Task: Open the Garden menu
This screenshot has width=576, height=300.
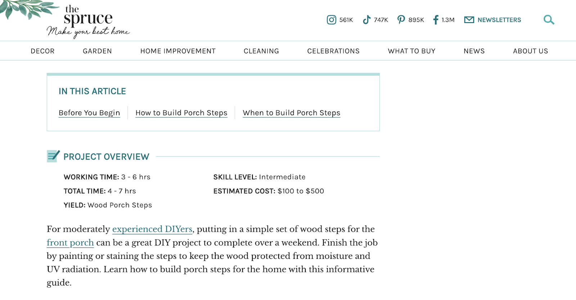Action: coord(97,51)
